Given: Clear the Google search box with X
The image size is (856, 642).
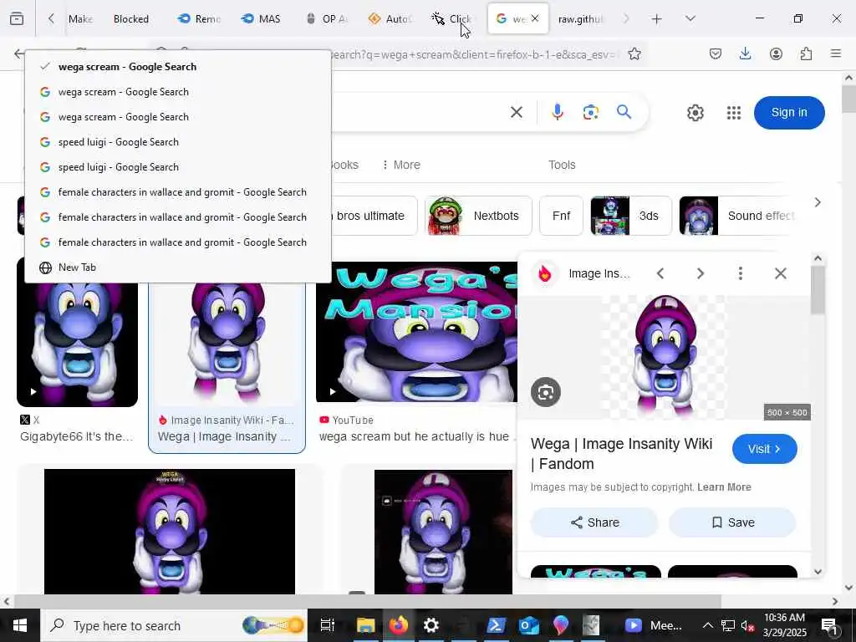Looking at the screenshot, I should [x=517, y=113].
